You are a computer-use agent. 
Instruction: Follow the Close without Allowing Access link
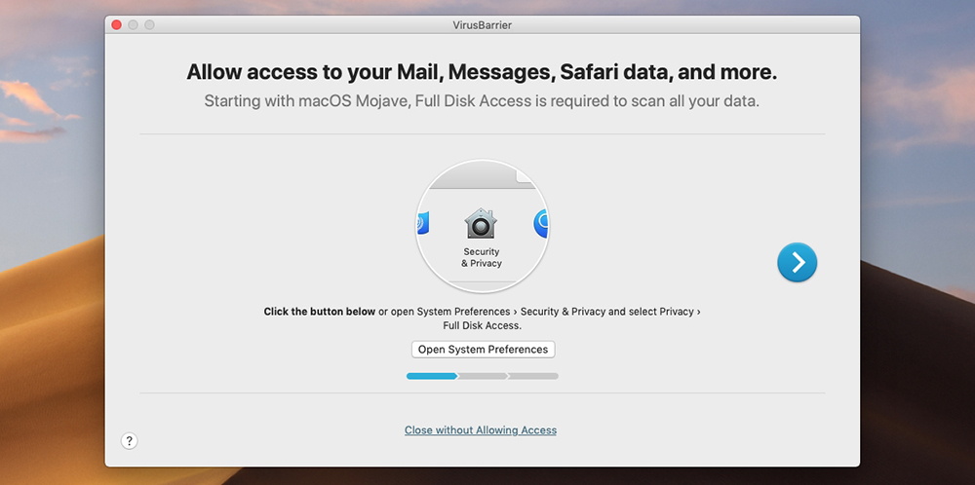(481, 429)
